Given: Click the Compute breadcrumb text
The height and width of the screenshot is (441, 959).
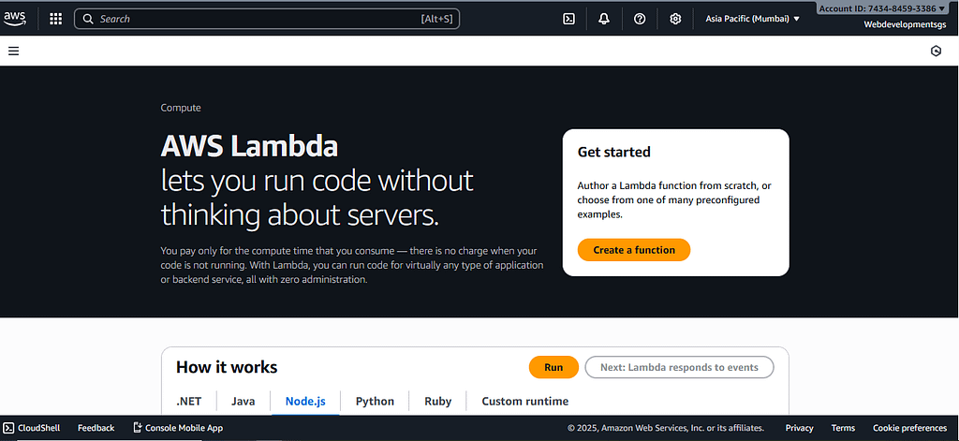Looking at the screenshot, I should [181, 108].
